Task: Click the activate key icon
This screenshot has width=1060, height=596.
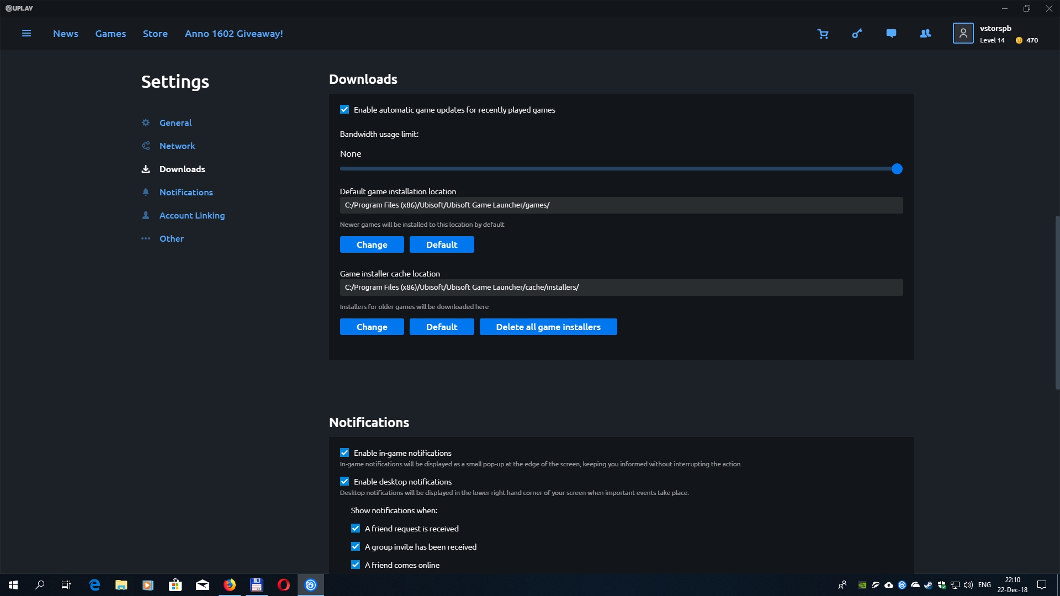Action: (x=857, y=34)
